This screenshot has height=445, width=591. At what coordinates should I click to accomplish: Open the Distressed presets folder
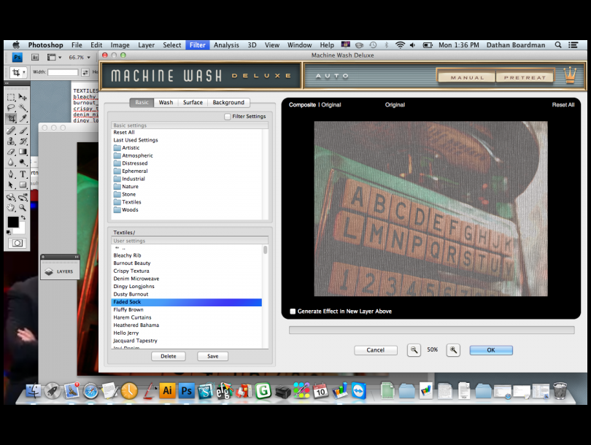[x=134, y=163]
